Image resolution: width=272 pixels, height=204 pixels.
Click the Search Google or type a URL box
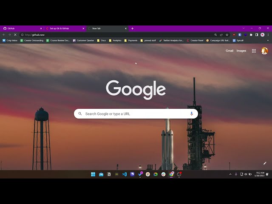pos(136,114)
